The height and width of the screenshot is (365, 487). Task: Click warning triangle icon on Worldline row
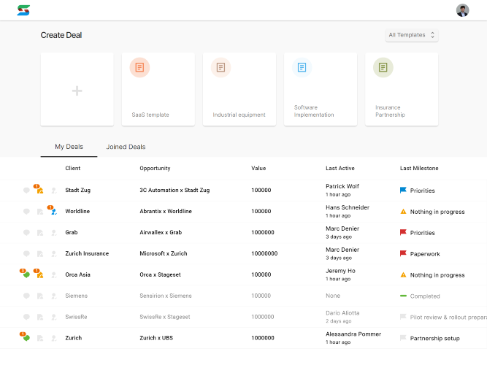[x=403, y=212]
